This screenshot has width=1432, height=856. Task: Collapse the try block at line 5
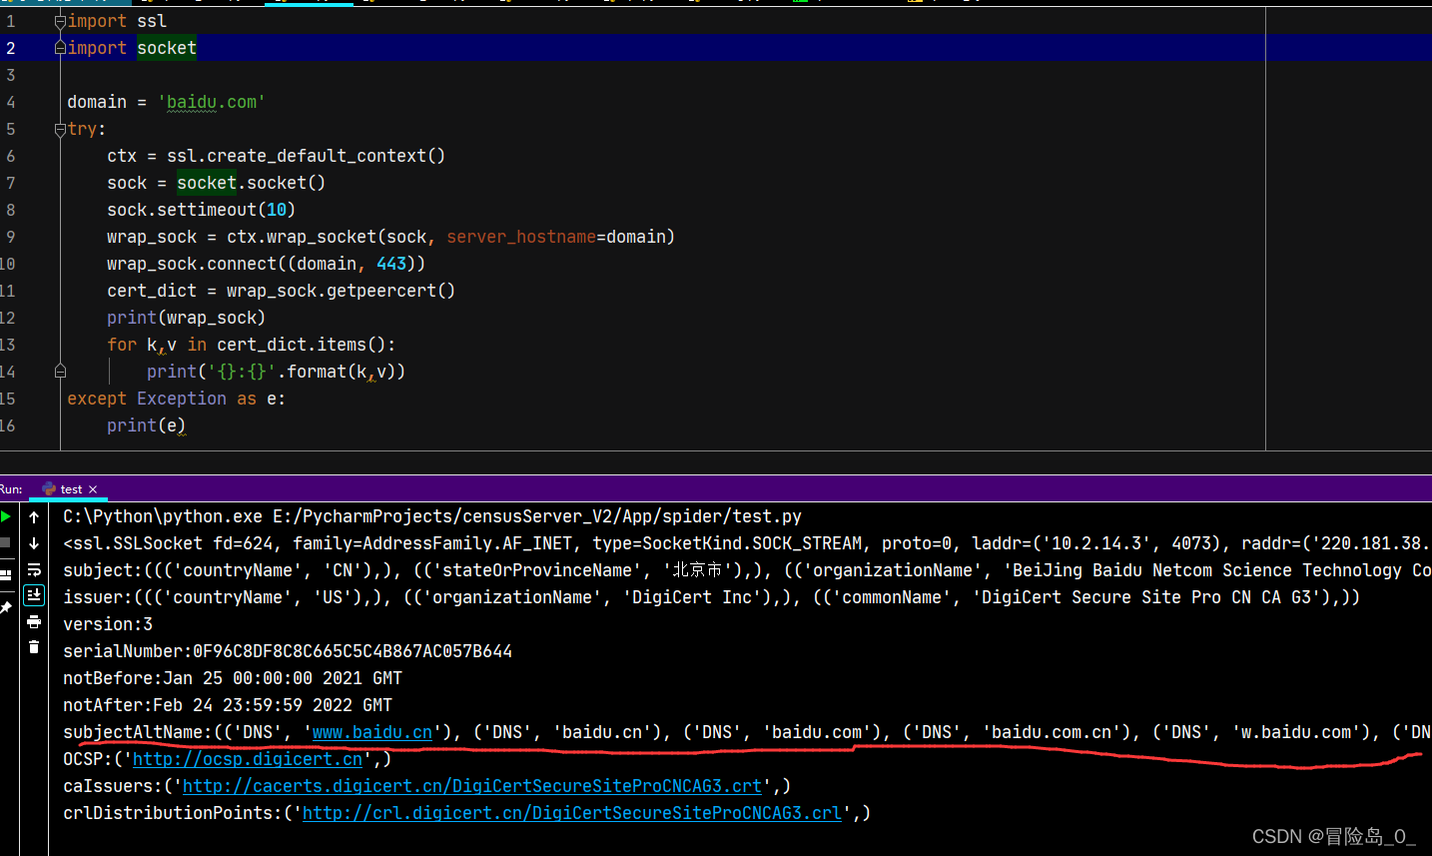tap(59, 129)
